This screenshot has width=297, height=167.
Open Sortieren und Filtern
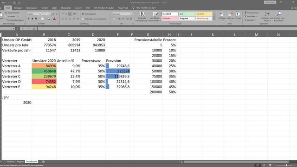[267, 16]
